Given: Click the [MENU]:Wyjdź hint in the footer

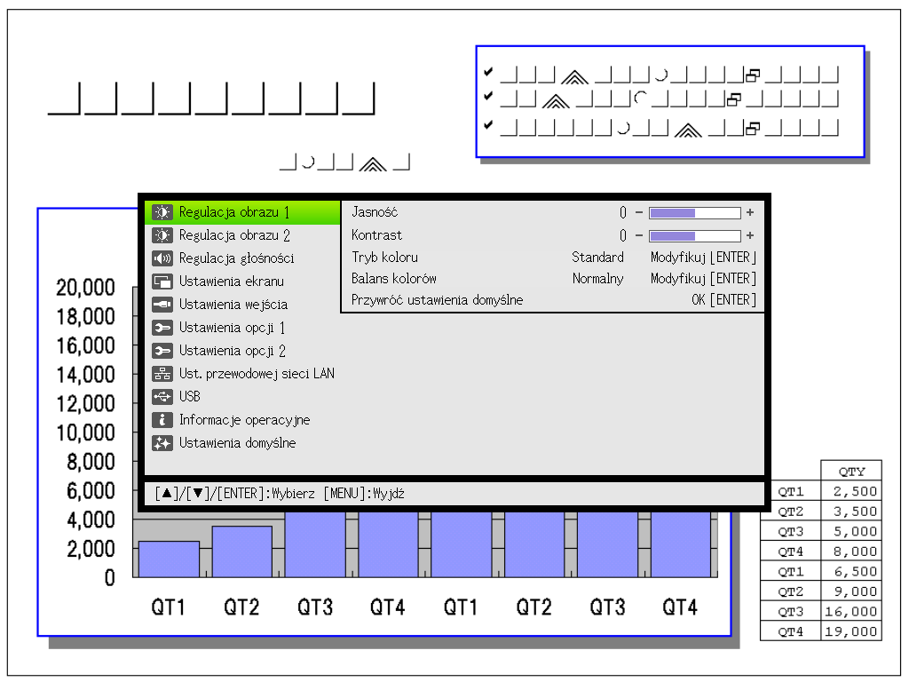Looking at the screenshot, I should [364, 494].
